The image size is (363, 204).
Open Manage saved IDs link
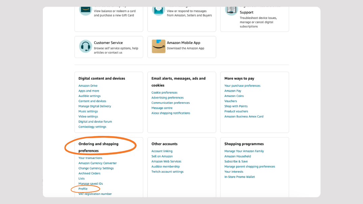point(90,184)
